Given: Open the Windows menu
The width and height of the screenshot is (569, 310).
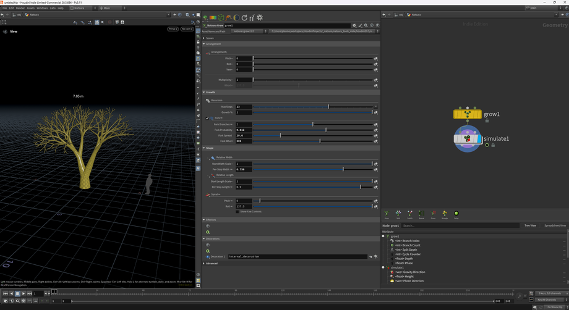Looking at the screenshot, I should click(42, 8).
